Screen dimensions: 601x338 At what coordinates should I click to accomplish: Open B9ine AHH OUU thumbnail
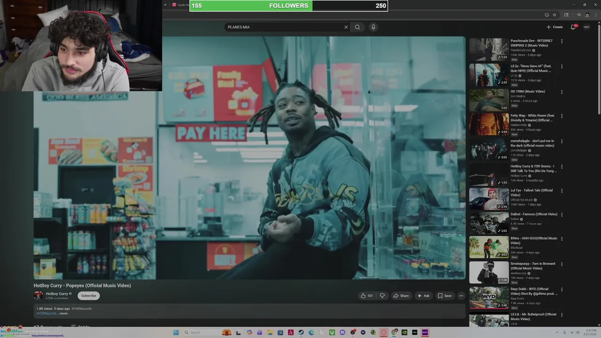pyautogui.click(x=489, y=247)
